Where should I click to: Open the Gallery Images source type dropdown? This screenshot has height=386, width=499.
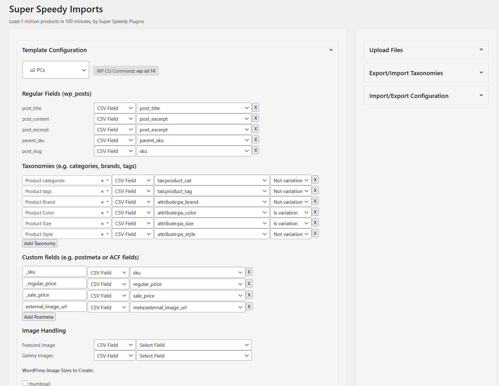(115, 356)
